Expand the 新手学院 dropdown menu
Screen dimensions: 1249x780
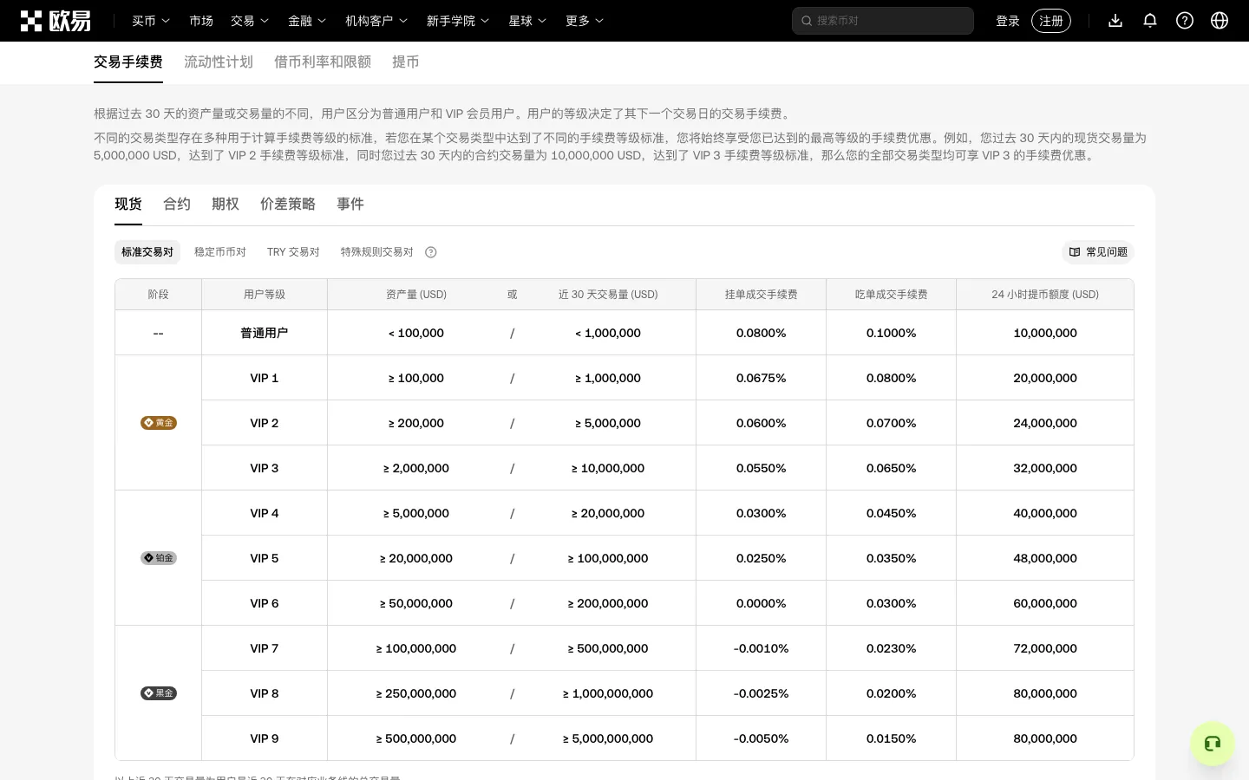pos(458,21)
